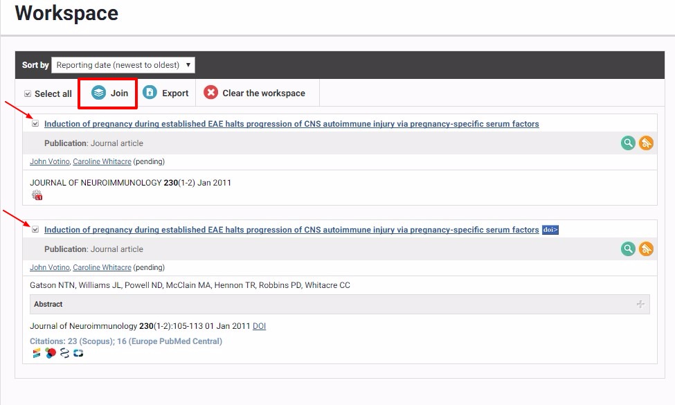Click the orange bookmark-minus icon on second publication

[646, 249]
